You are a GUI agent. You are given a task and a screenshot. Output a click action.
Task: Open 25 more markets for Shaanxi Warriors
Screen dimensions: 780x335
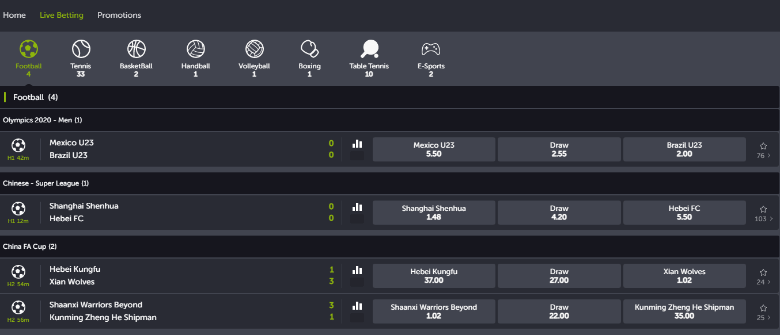click(x=763, y=318)
